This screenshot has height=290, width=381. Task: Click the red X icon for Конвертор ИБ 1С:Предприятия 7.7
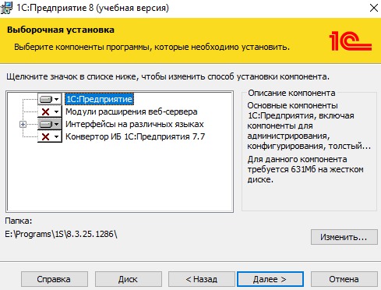pyautogui.click(x=45, y=136)
